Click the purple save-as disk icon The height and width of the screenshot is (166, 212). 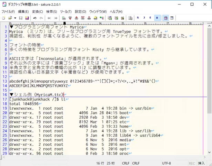coord(27,18)
